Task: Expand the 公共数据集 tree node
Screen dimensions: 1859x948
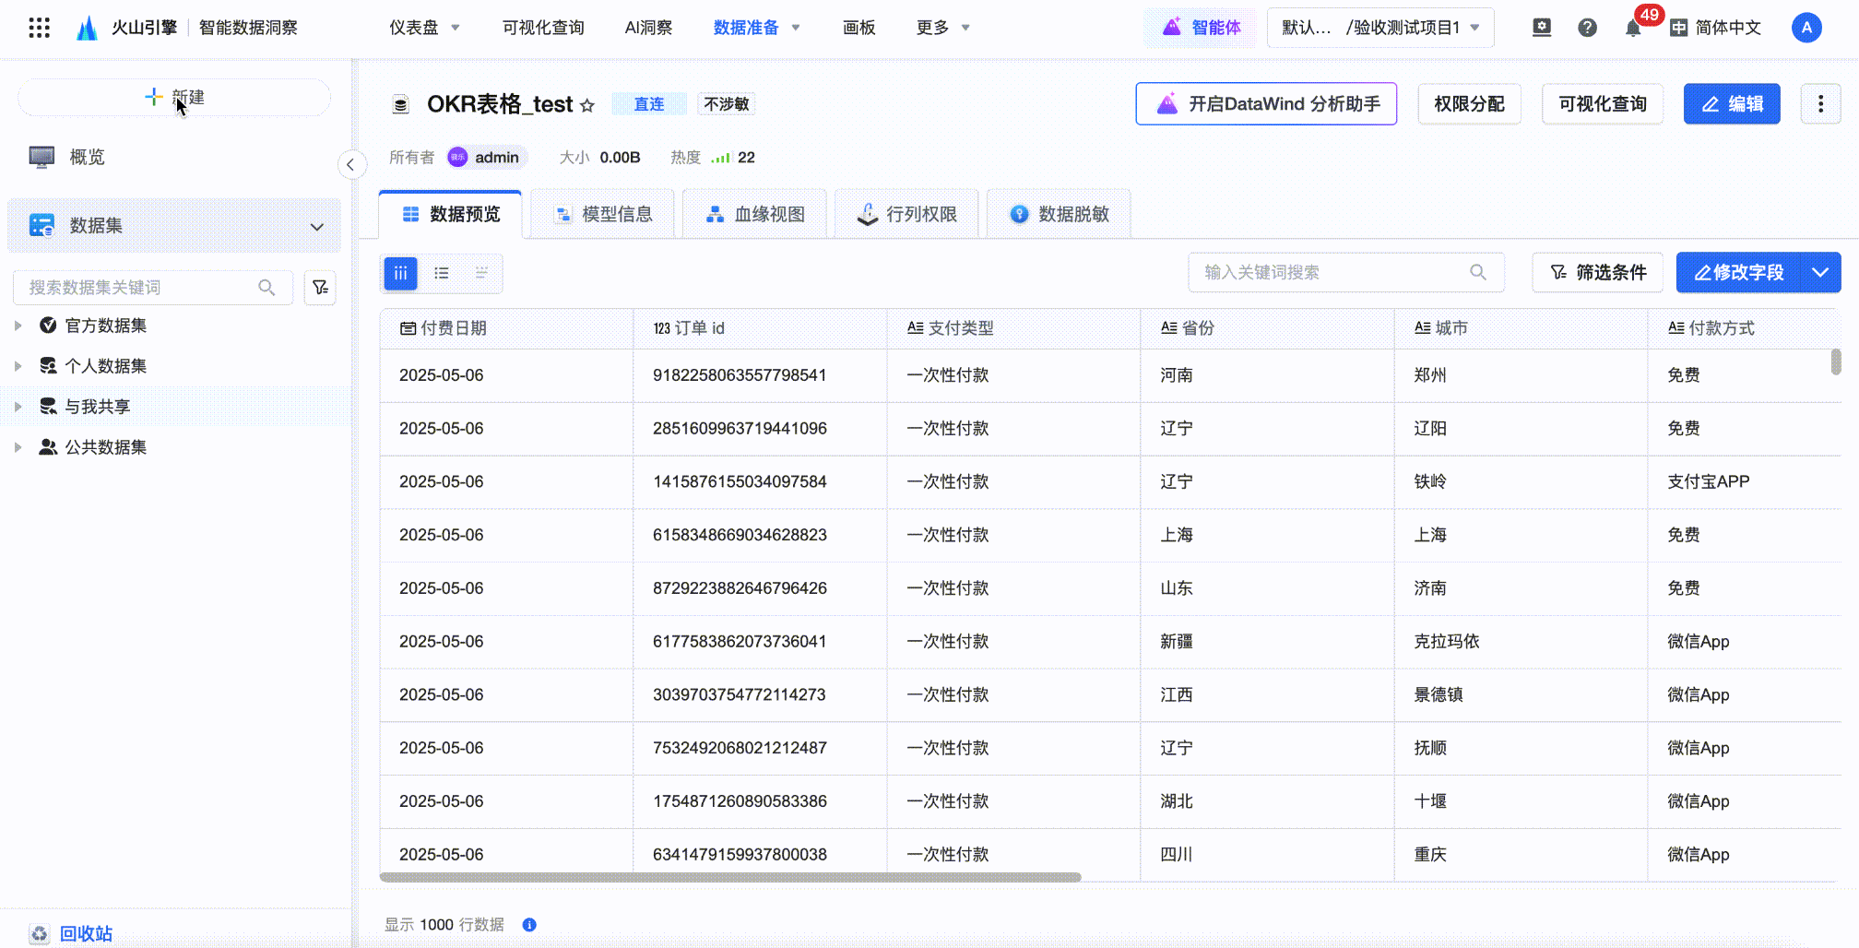Action: 18,447
